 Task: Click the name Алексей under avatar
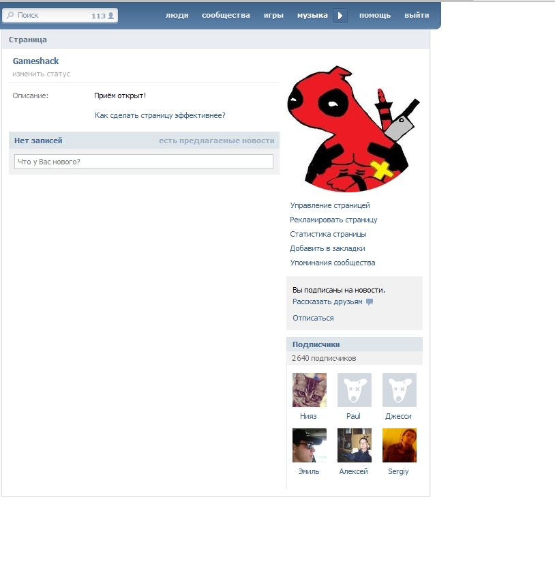pos(353,471)
